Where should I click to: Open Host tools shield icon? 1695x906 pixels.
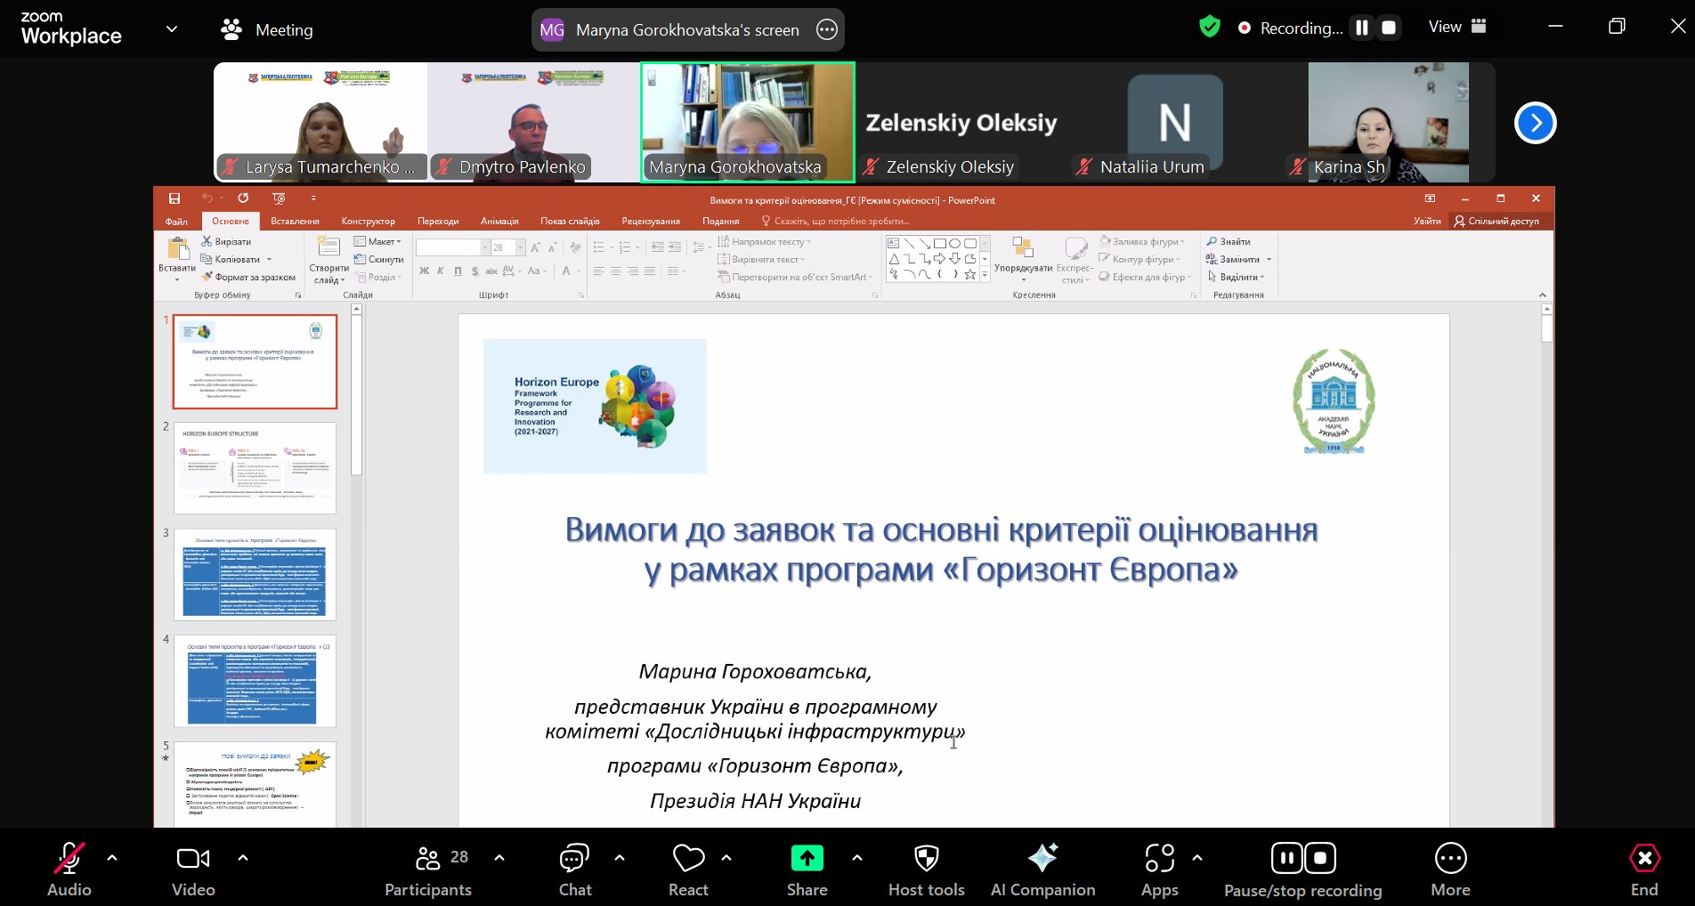(926, 860)
